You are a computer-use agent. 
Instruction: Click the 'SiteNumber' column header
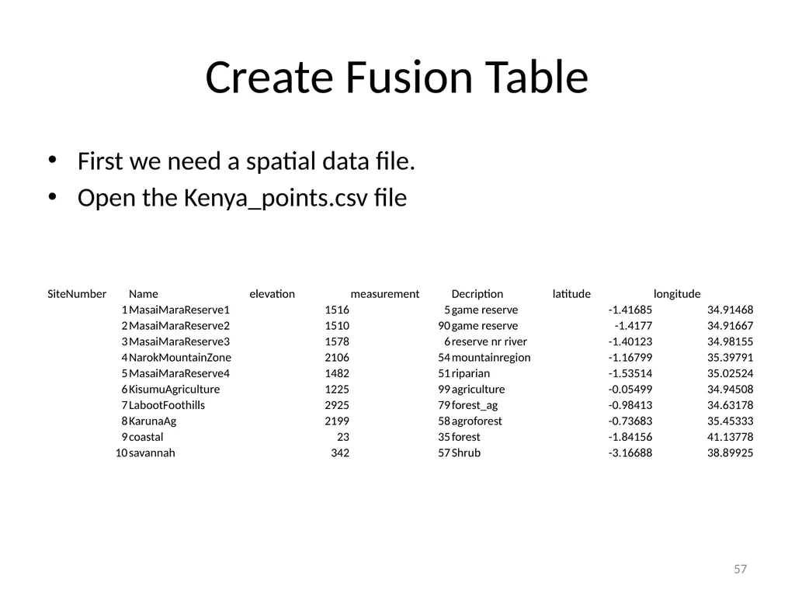point(77,294)
